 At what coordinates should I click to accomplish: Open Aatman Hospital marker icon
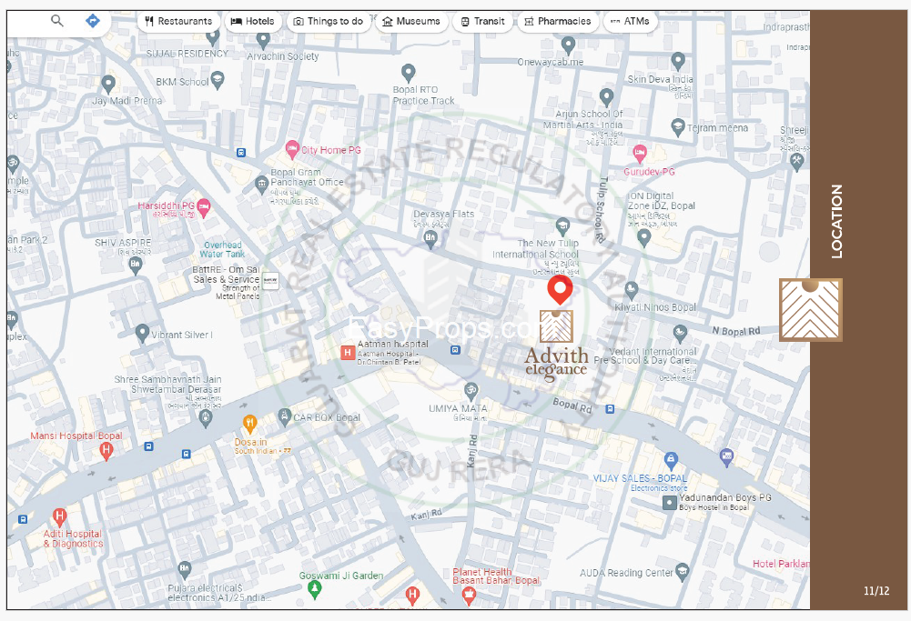(348, 352)
